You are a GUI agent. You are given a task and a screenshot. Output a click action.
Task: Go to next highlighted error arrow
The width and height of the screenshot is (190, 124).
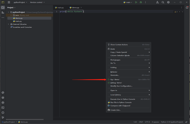tap(182, 12)
